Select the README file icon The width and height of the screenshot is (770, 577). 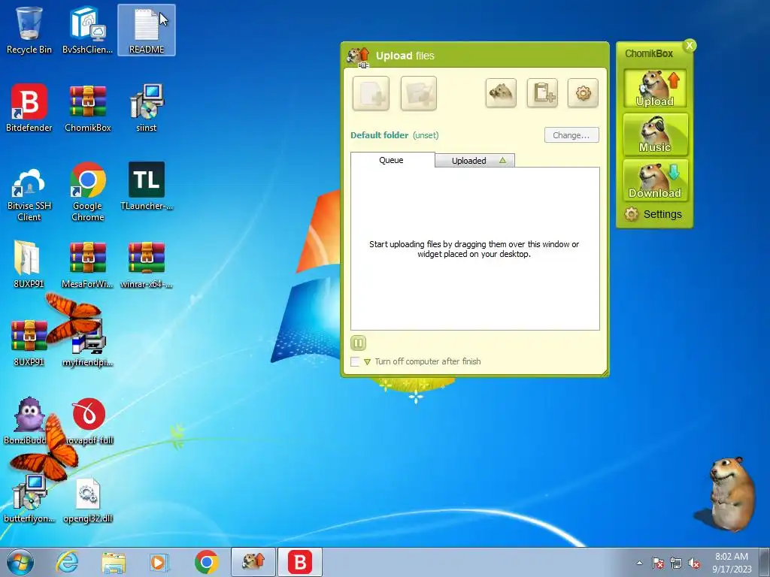(147, 30)
